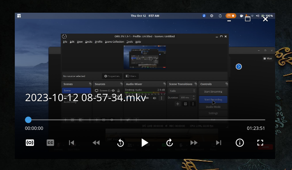Click Settings in OBS Controls dock
Screen dimensions: 292x170
[x=213, y=113]
